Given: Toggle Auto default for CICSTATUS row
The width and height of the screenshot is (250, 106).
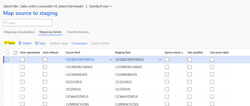Looking at the screenshot, I should click(x=45, y=89).
